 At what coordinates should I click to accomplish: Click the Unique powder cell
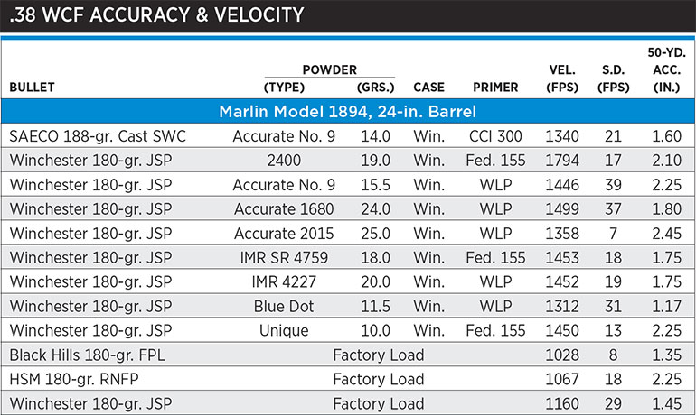coord(284,330)
